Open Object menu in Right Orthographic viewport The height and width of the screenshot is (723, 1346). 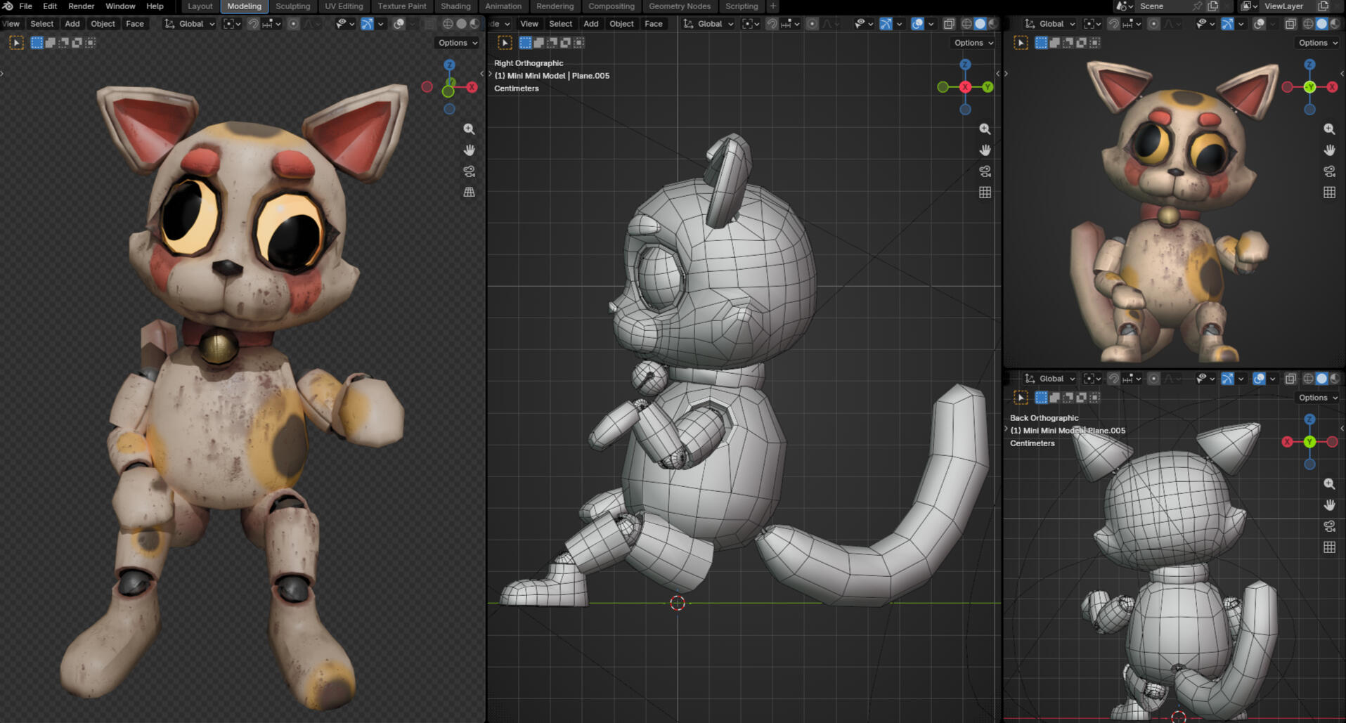(x=621, y=24)
